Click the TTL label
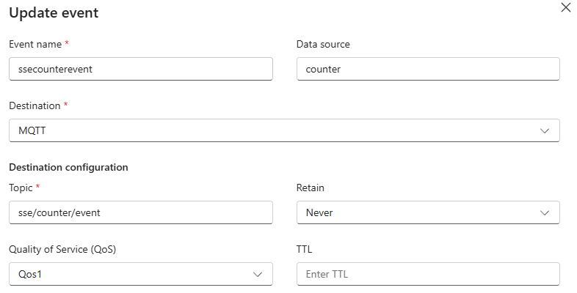This screenshot has width=577, height=293. pyautogui.click(x=304, y=249)
